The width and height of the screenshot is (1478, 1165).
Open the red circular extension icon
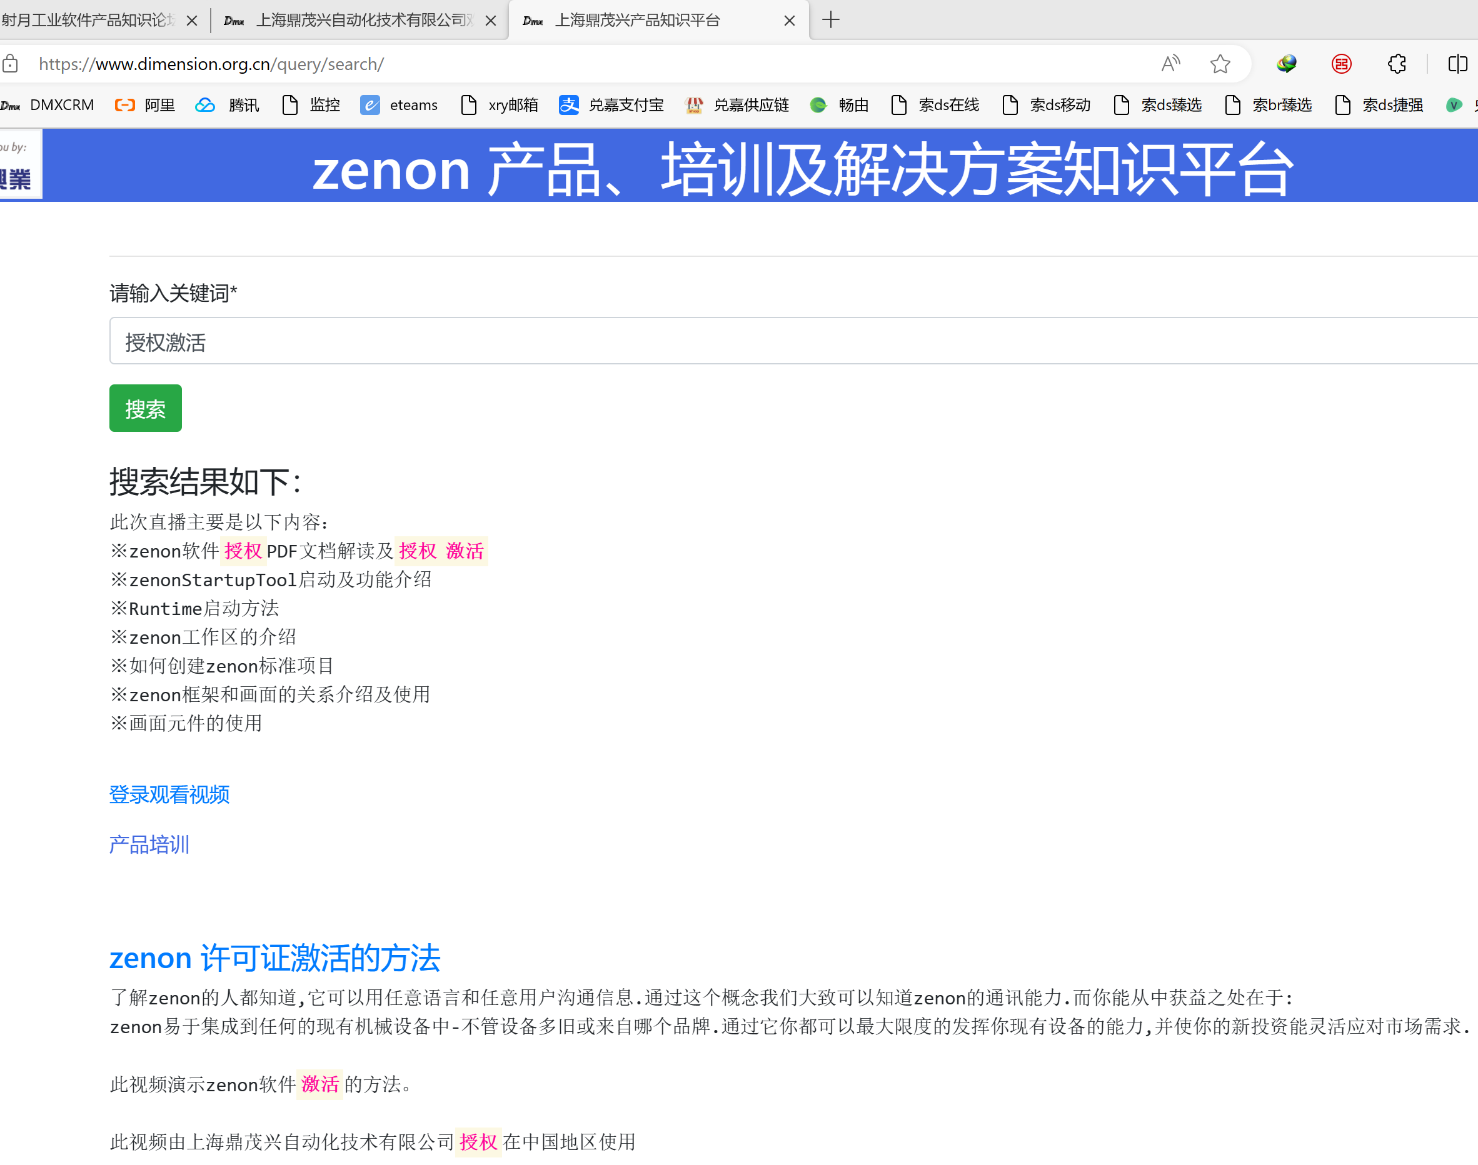pos(1342,64)
